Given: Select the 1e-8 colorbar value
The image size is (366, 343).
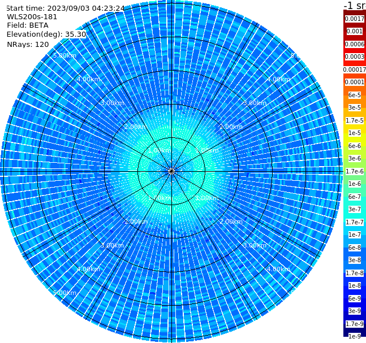Looking at the screenshot, I should 355,285.
